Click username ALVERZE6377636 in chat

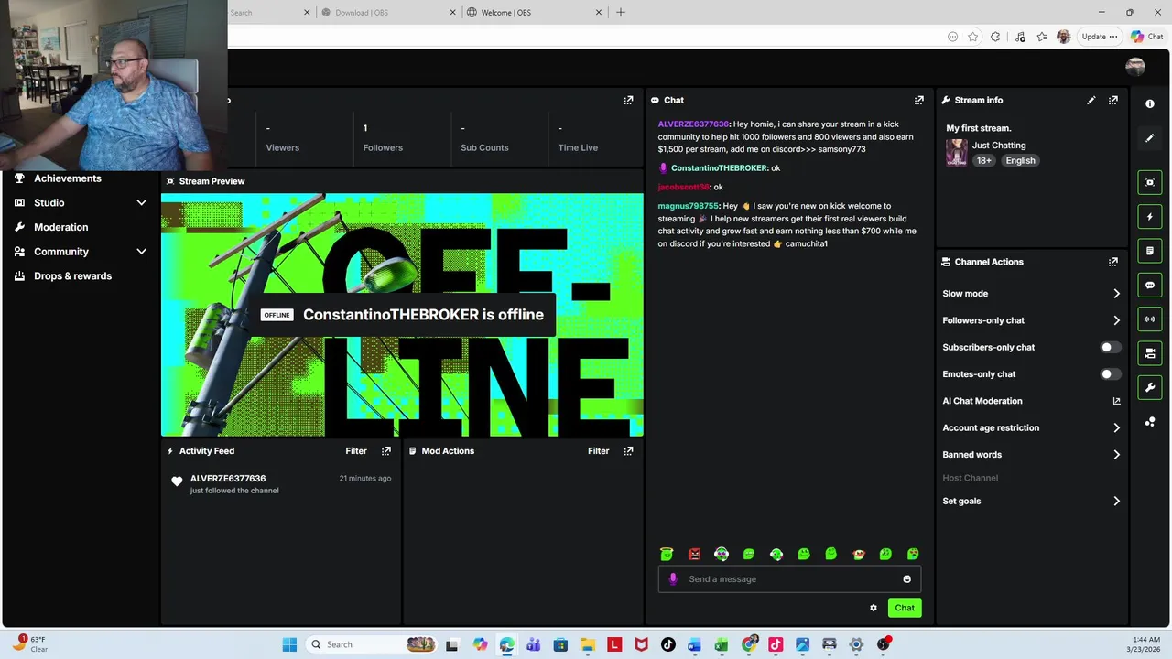click(693, 124)
